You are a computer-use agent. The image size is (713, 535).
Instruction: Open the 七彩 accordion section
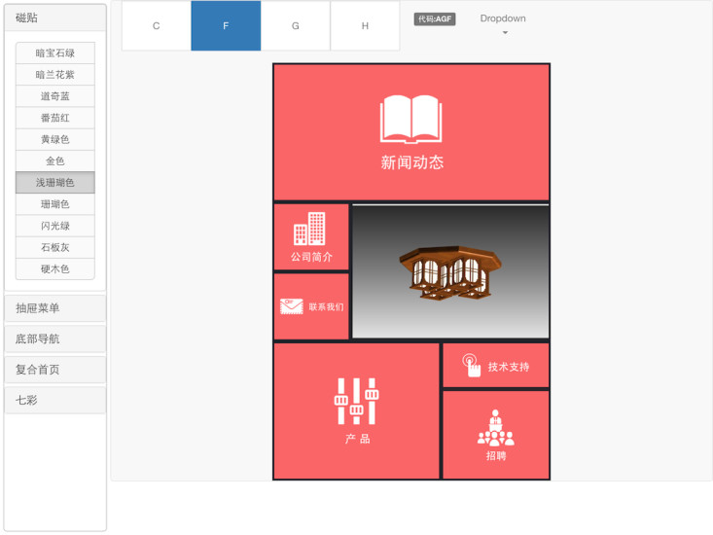[x=55, y=400]
